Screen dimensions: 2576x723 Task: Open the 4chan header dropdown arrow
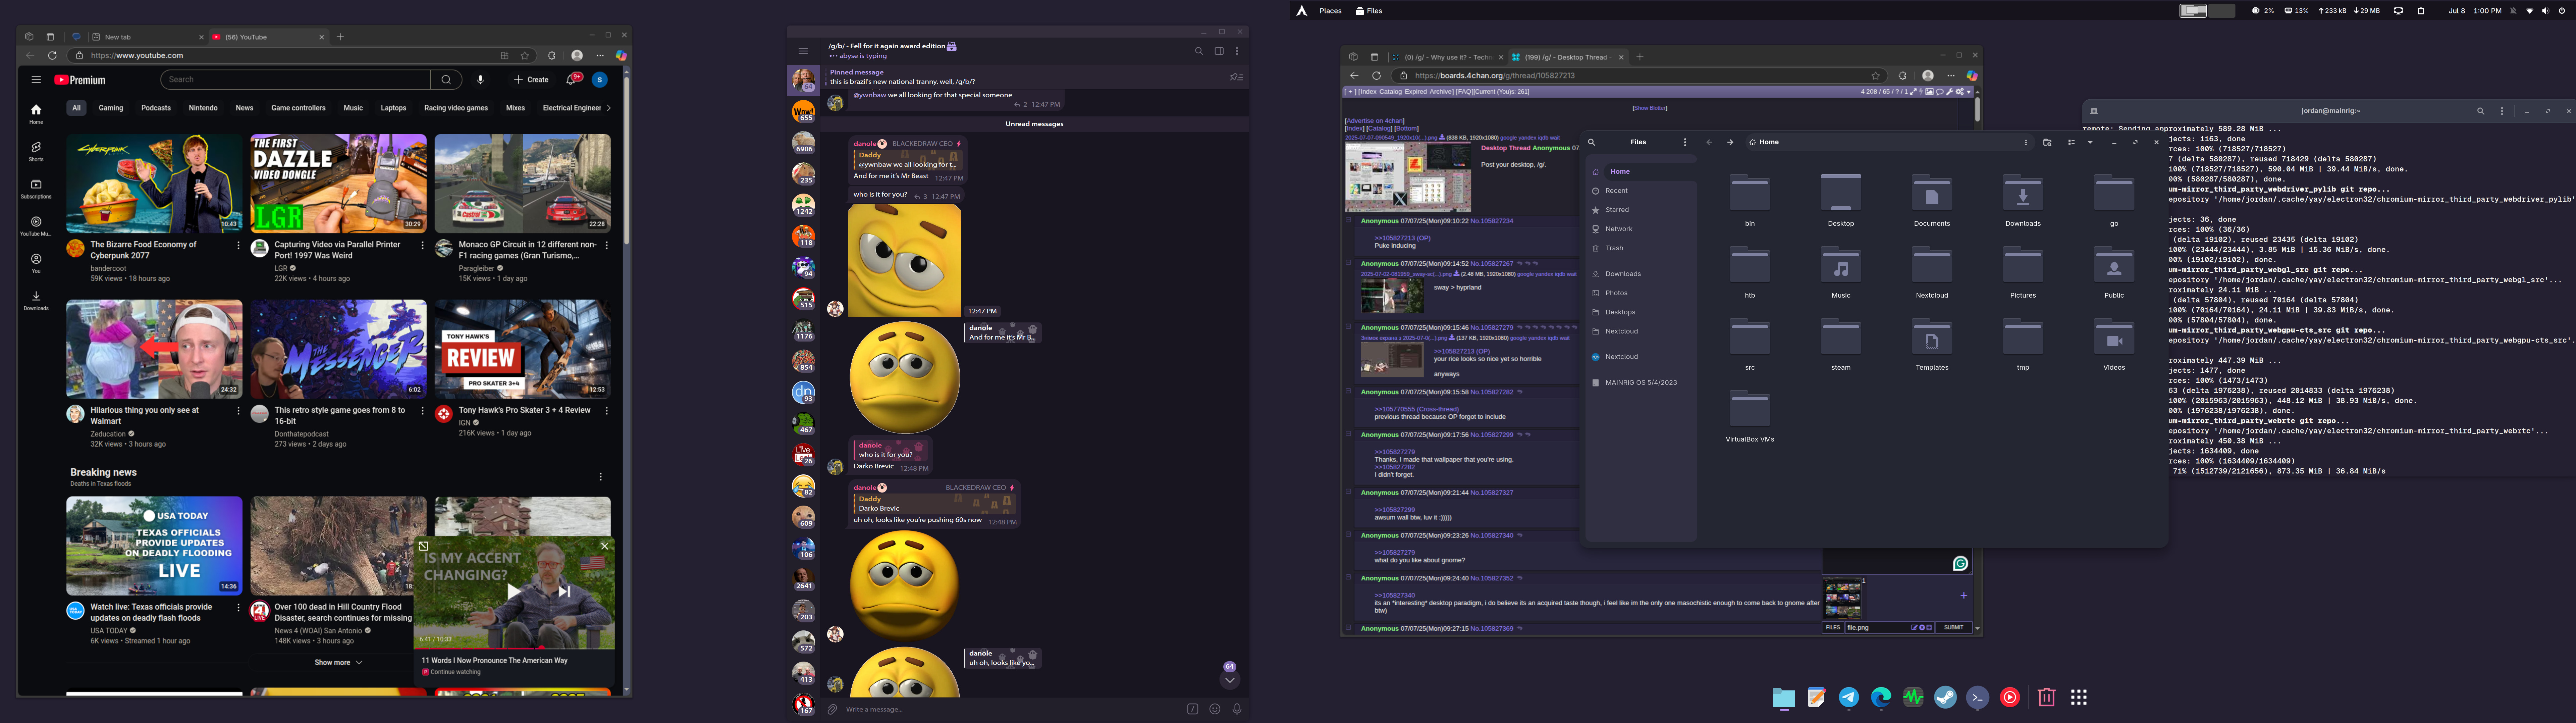click(x=1969, y=92)
